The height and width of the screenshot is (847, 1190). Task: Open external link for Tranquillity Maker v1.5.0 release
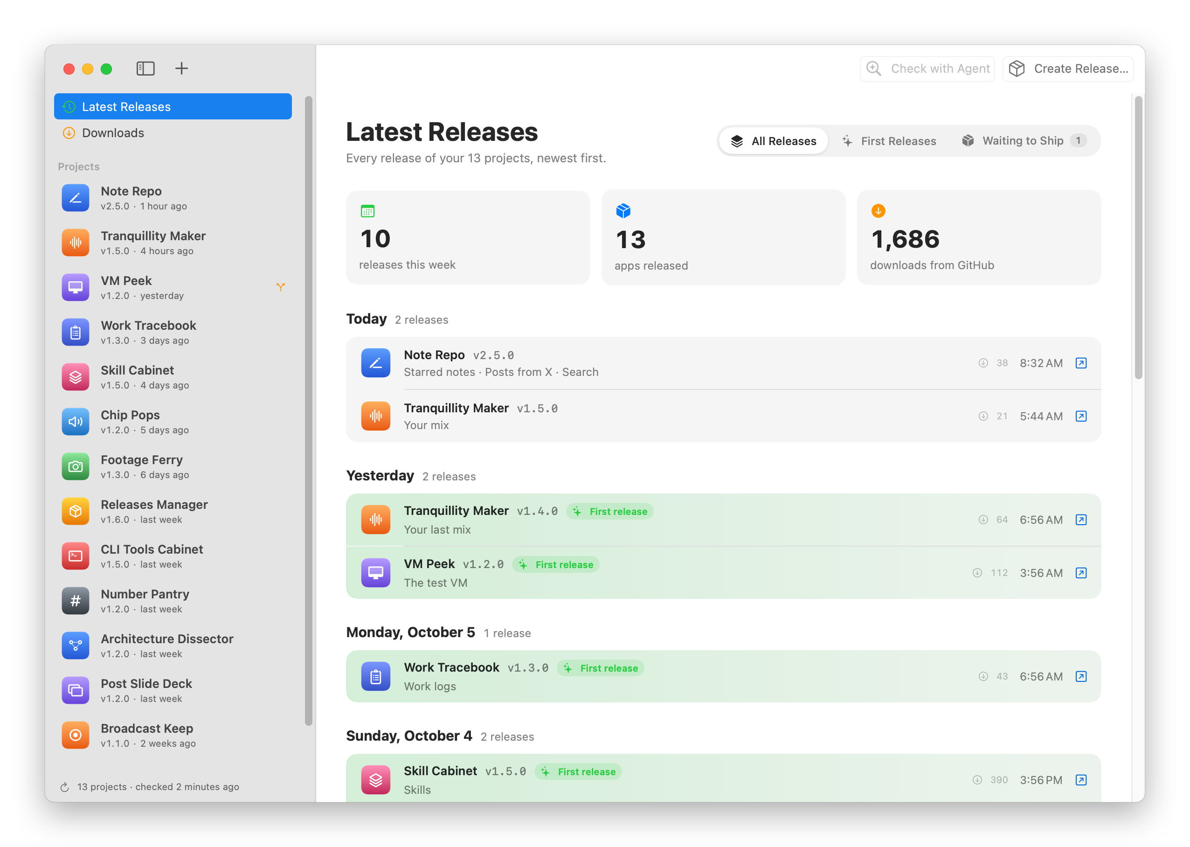1081,416
